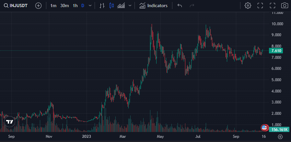291x142 pixels.
Task: Click the May time axis label
Action: coord(160,137)
